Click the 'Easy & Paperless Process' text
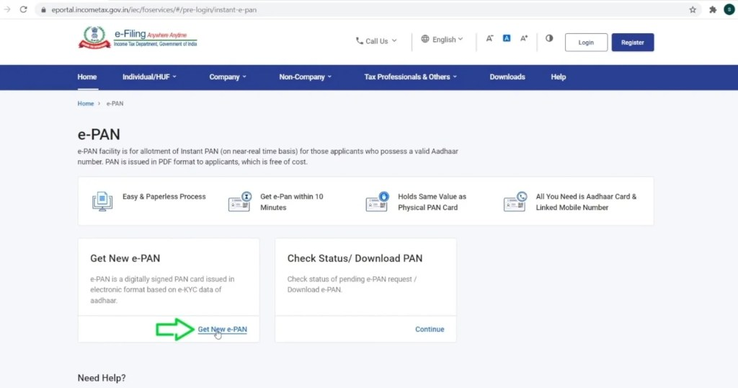The width and height of the screenshot is (738, 388). [x=164, y=196]
